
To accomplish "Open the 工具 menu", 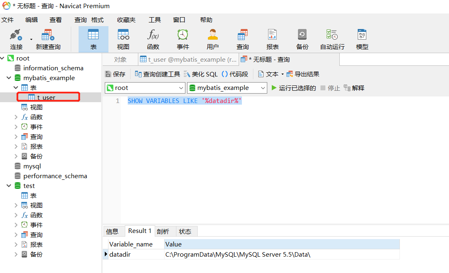I will point(155,20).
